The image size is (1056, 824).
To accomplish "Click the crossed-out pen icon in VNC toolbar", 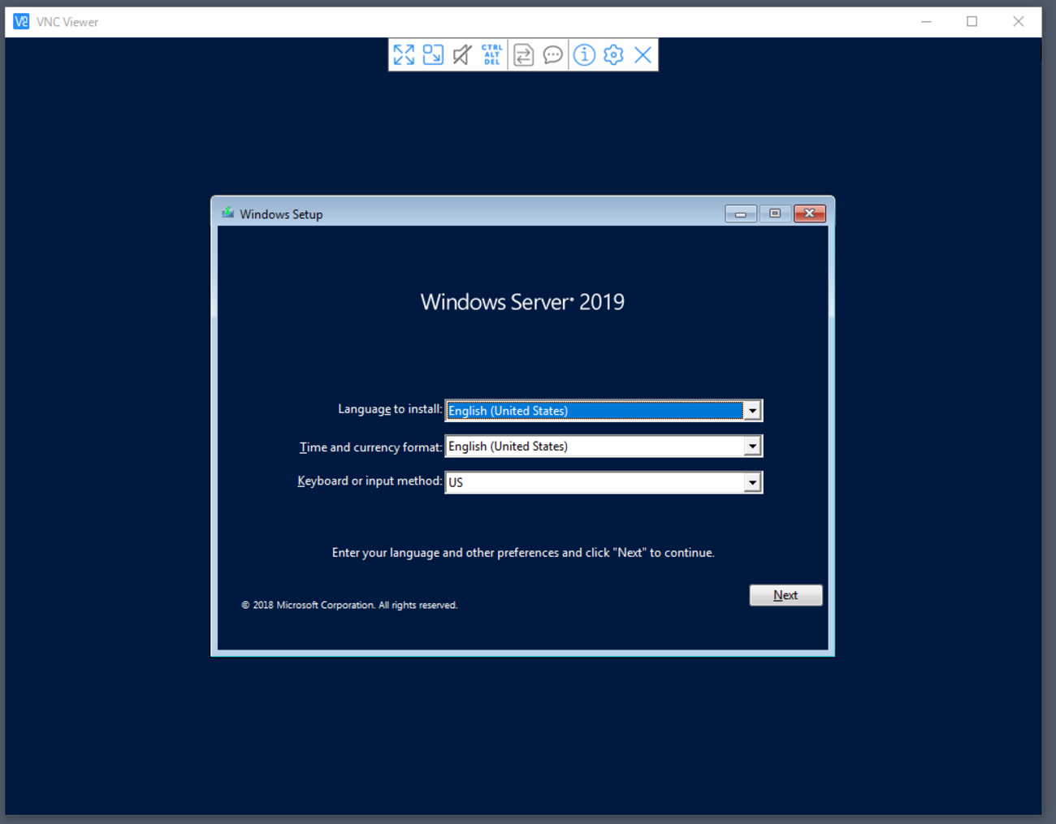I will coord(462,54).
